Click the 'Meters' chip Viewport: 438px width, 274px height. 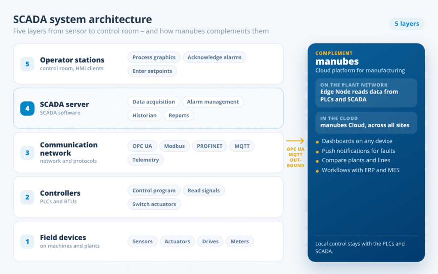(x=240, y=241)
